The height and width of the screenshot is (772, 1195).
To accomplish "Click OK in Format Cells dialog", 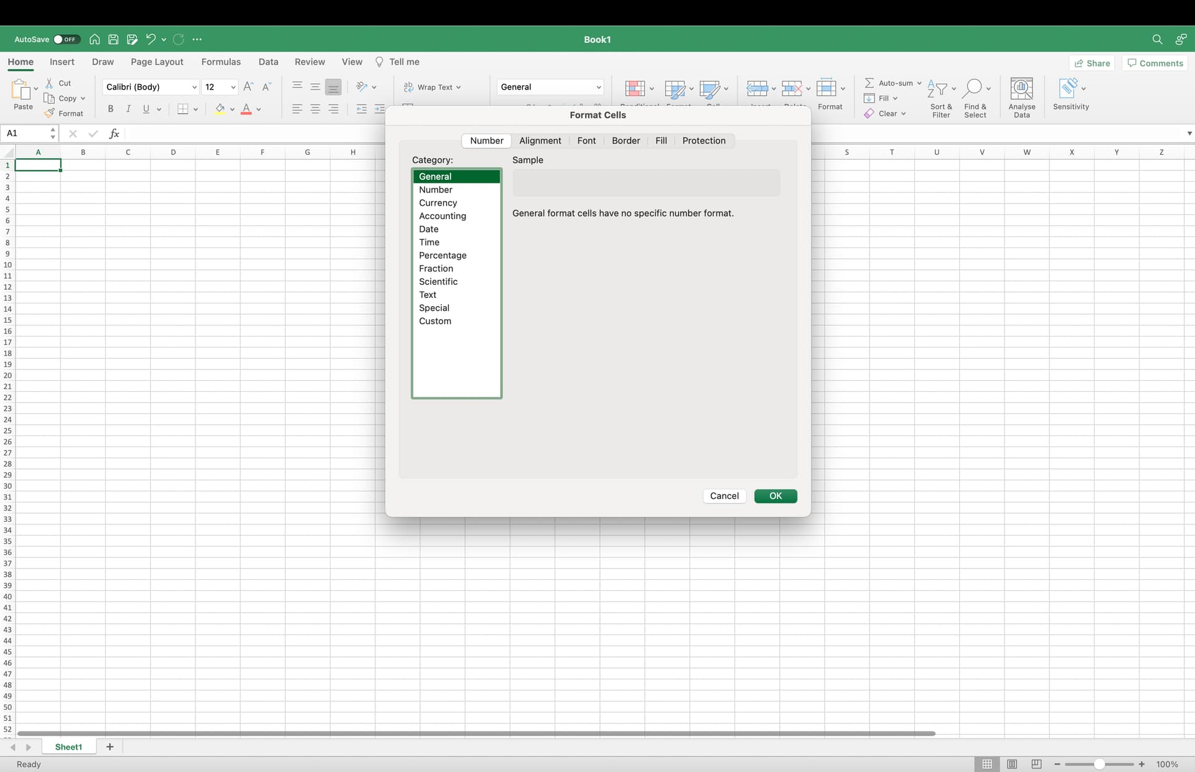I will pyautogui.click(x=775, y=496).
